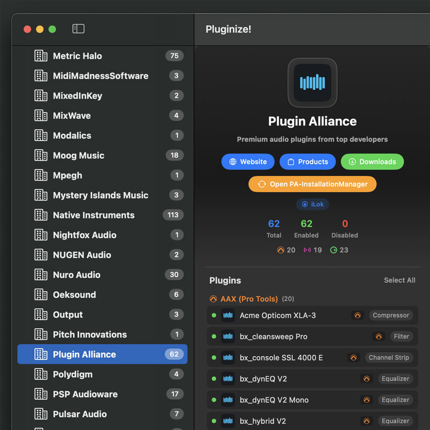Click the green format icon showing 23
The width and height of the screenshot is (430, 430).
click(334, 250)
